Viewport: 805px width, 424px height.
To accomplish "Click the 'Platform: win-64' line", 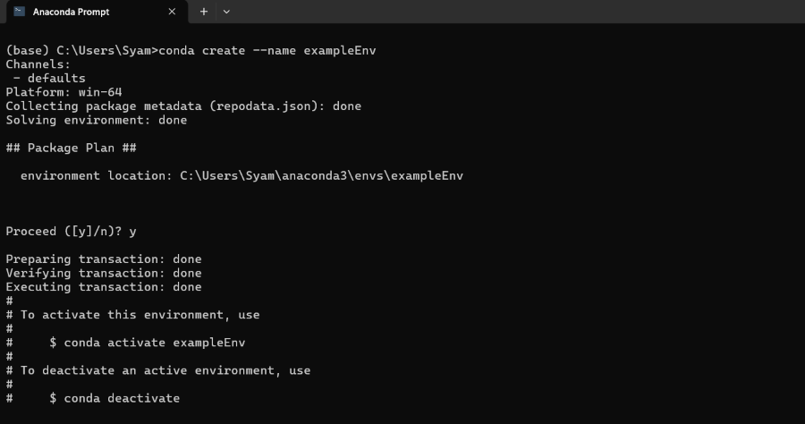I will 64,92.
